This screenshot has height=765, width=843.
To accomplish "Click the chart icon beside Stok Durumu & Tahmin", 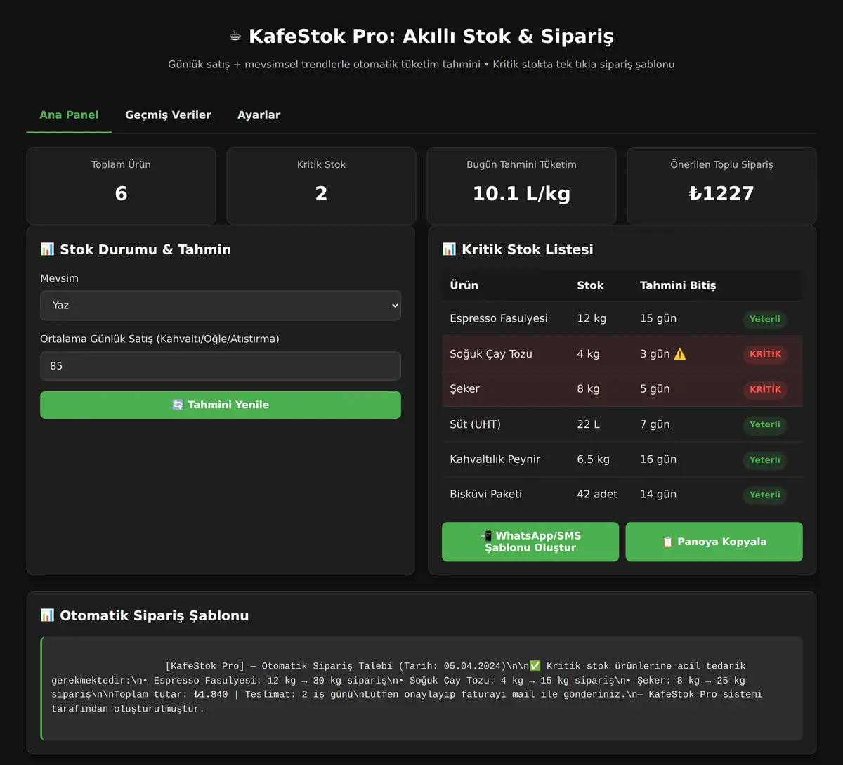I will 47,249.
